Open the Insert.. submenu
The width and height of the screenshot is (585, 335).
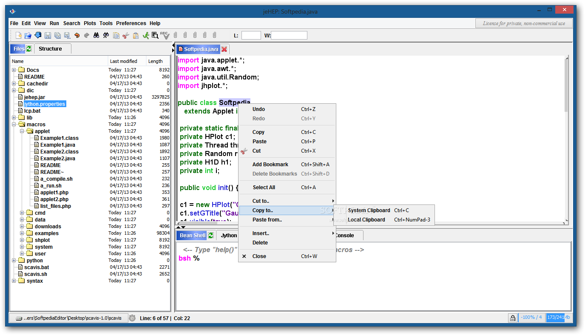pyautogui.click(x=287, y=233)
